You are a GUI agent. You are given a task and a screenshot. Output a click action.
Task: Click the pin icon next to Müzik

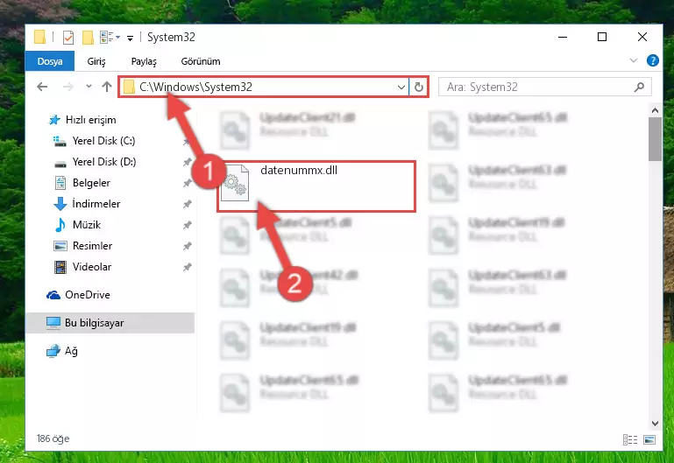coord(188,225)
